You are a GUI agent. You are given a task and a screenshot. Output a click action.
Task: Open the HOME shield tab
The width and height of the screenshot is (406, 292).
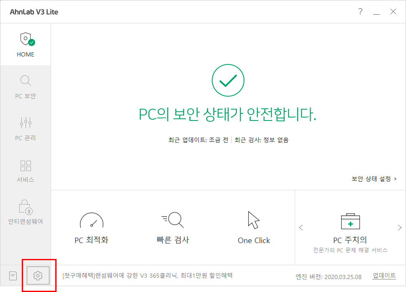click(x=26, y=44)
